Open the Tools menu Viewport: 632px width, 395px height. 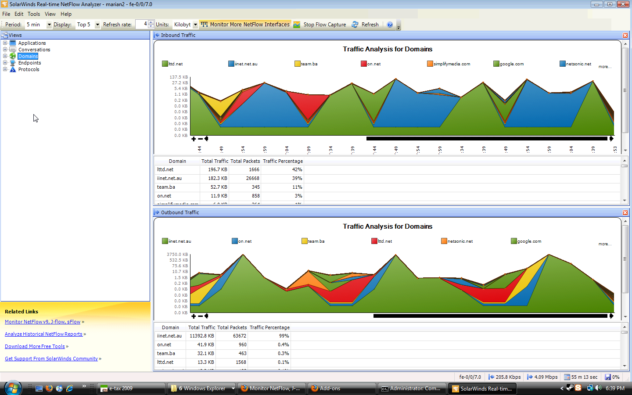34,14
